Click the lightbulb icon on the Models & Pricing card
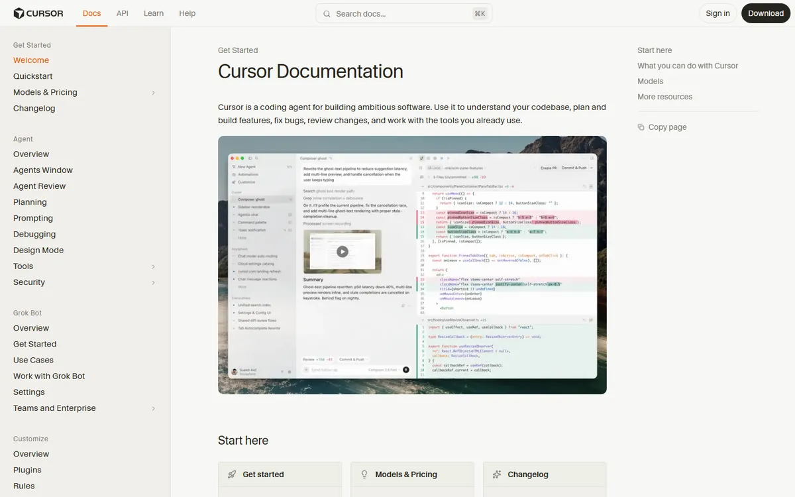 tap(364, 474)
